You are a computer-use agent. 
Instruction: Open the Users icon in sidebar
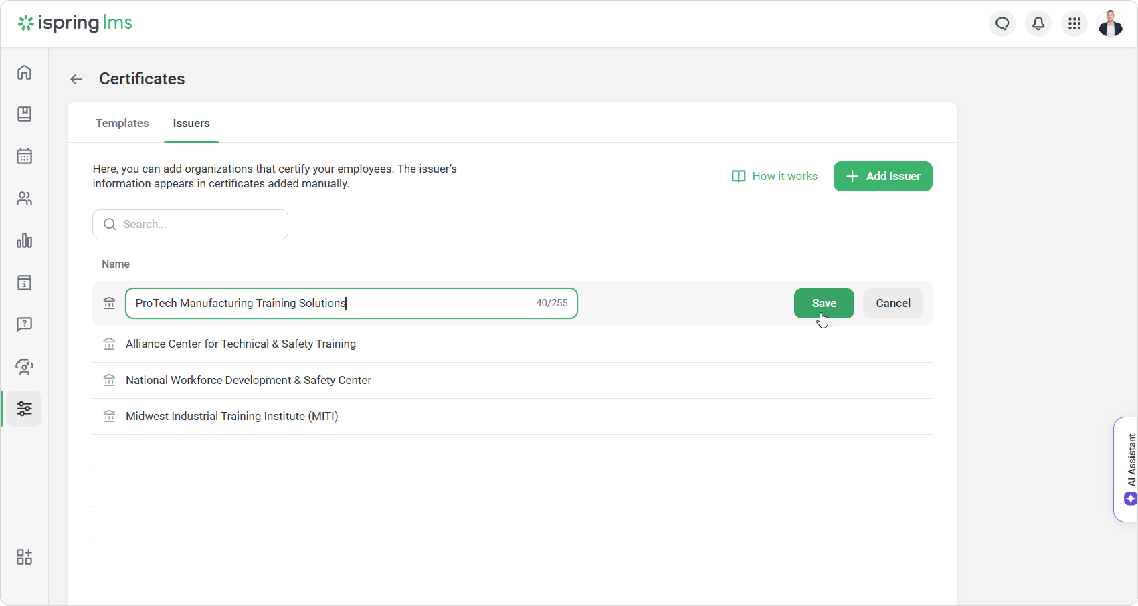click(24, 198)
